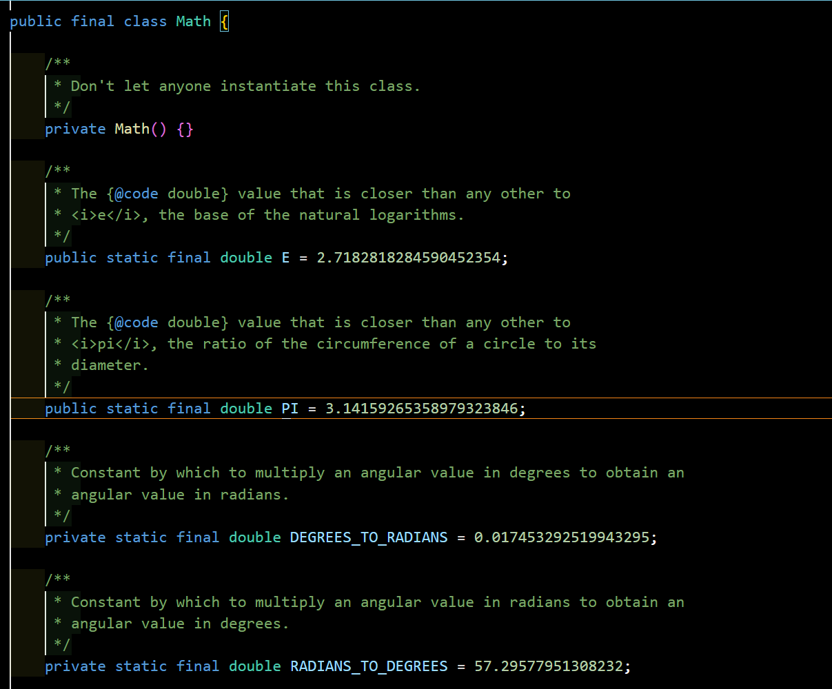Click the value 3.14159265358979323846
The height and width of the screenshot is (689, 832).
(421, 409)
